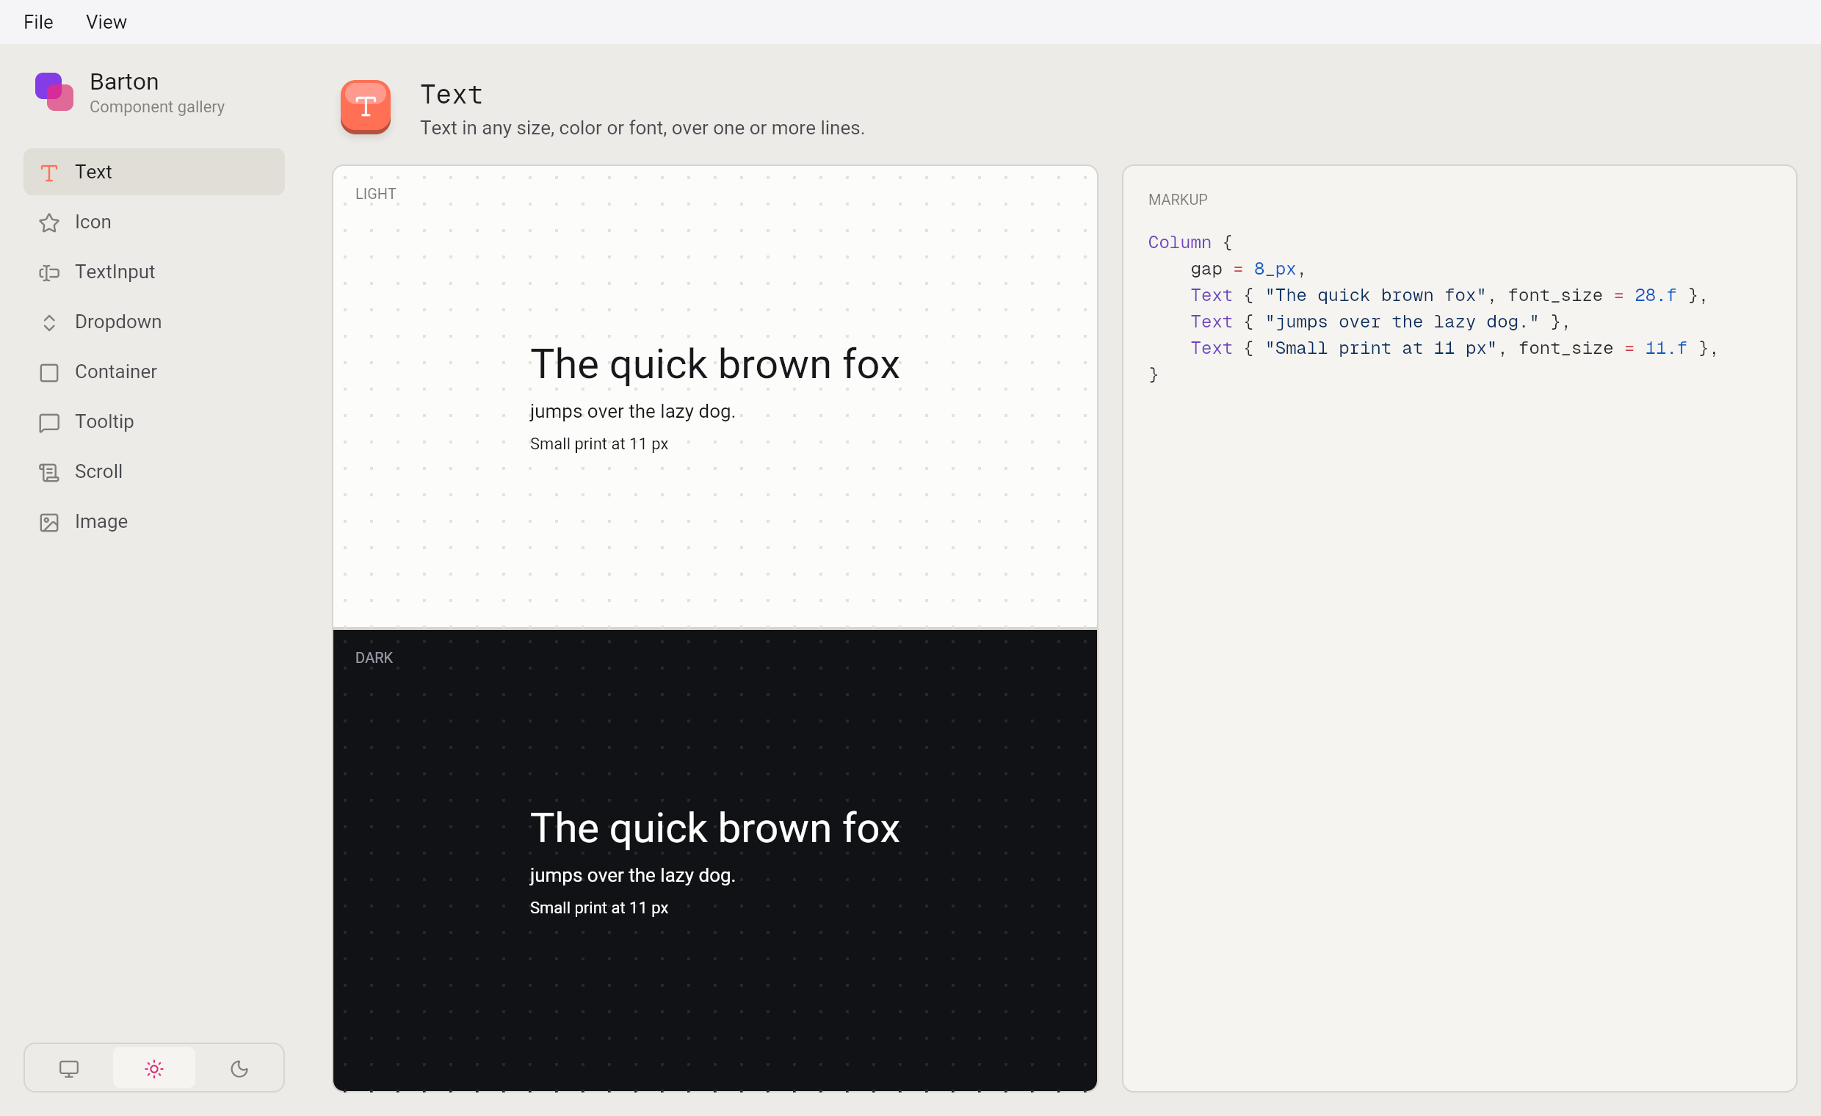Click the LIGHT preview label

[375, 194]
